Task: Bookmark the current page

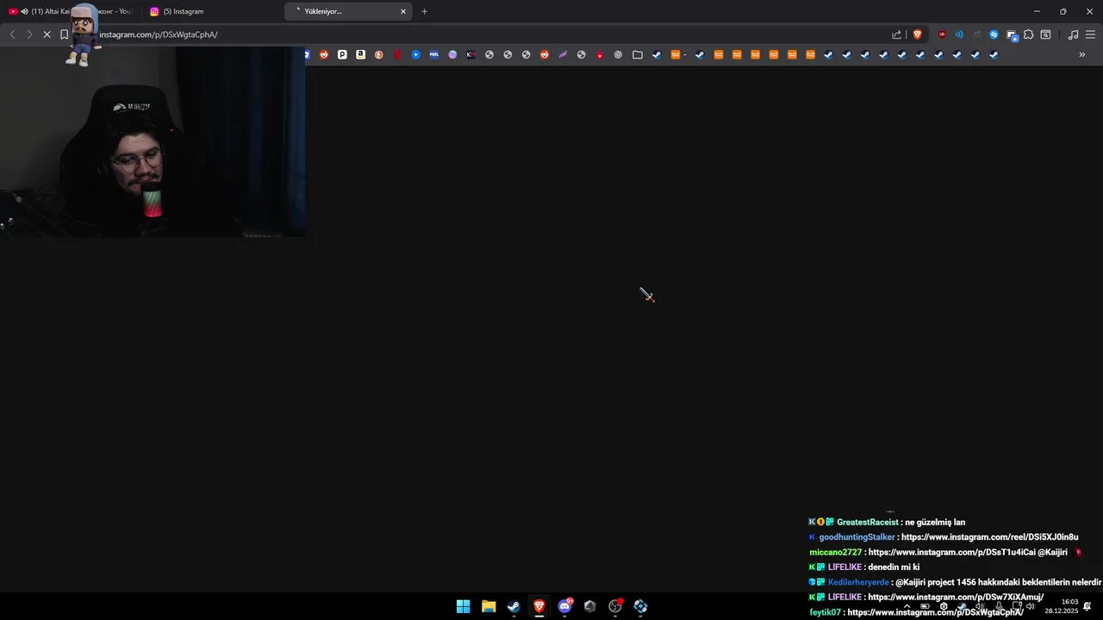Action: [64, 34]
